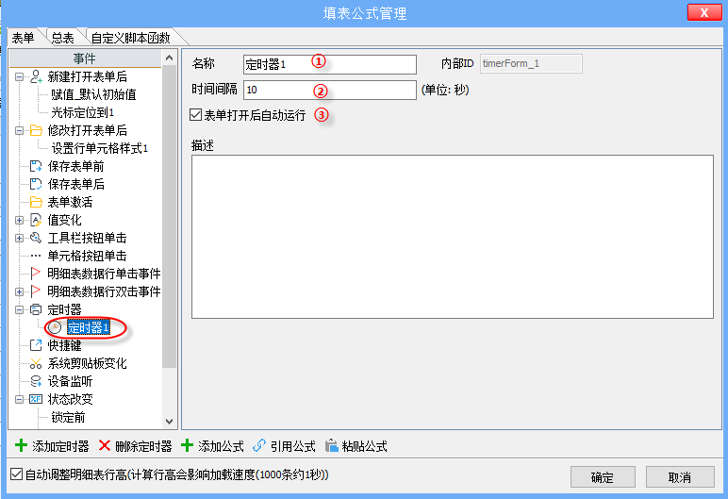Click the event tree scroll up arrow
The width and height of the screenshot is (728, 499).
169,58
